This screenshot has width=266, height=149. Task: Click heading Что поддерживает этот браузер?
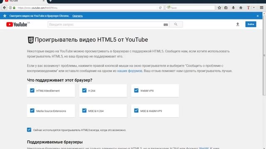(x=59, y=80)
